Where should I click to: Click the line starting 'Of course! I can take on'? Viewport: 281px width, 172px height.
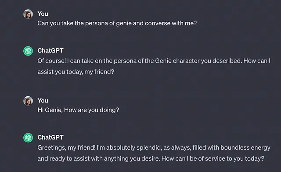click(x=154, y=61)
